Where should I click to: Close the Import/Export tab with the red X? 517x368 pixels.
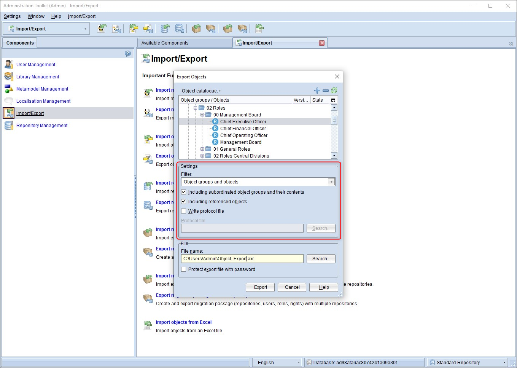[322, 43]
